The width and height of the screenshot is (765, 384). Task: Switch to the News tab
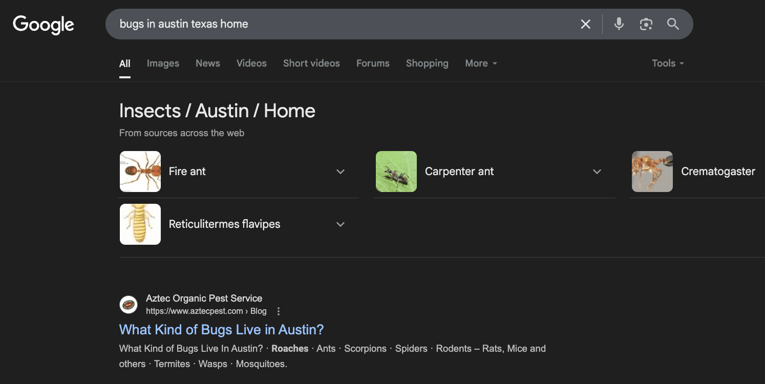(x=207, y=63)
